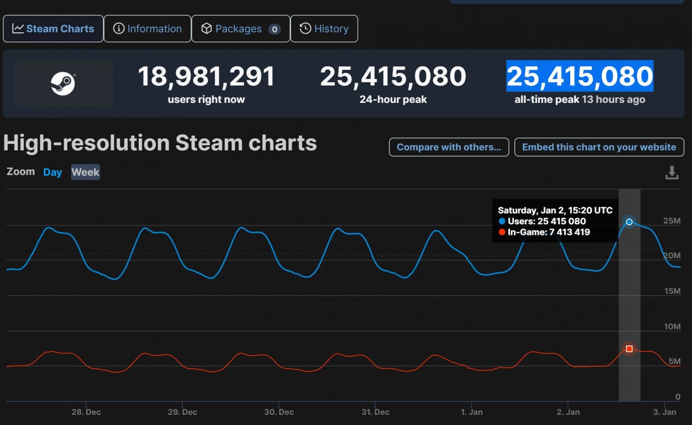Viewport: 692px width, 425px height.
Task: Click the 31. Dec date on timeline
Action: (x=375, y=412)
